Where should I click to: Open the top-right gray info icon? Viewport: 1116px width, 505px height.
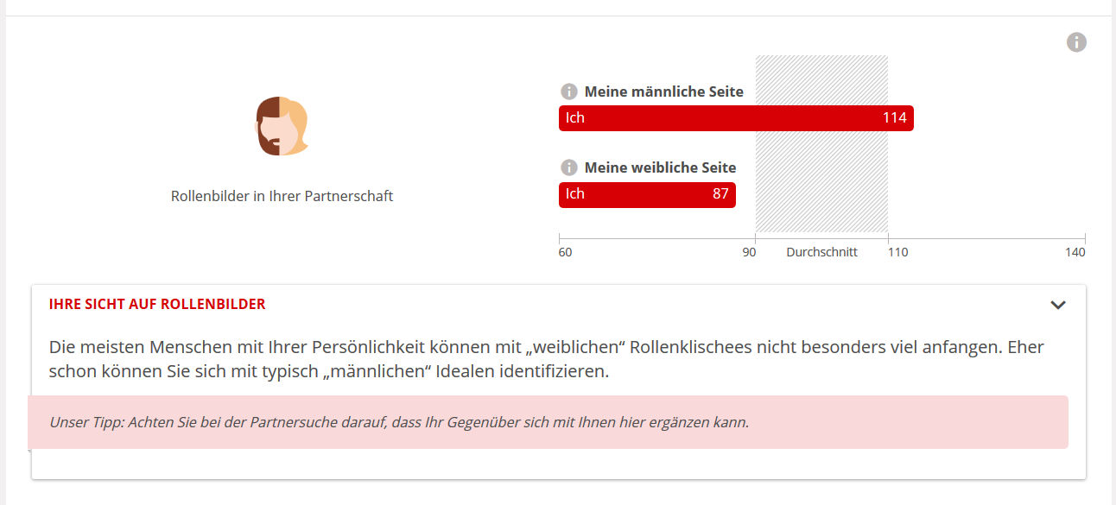pos(1076,42)
